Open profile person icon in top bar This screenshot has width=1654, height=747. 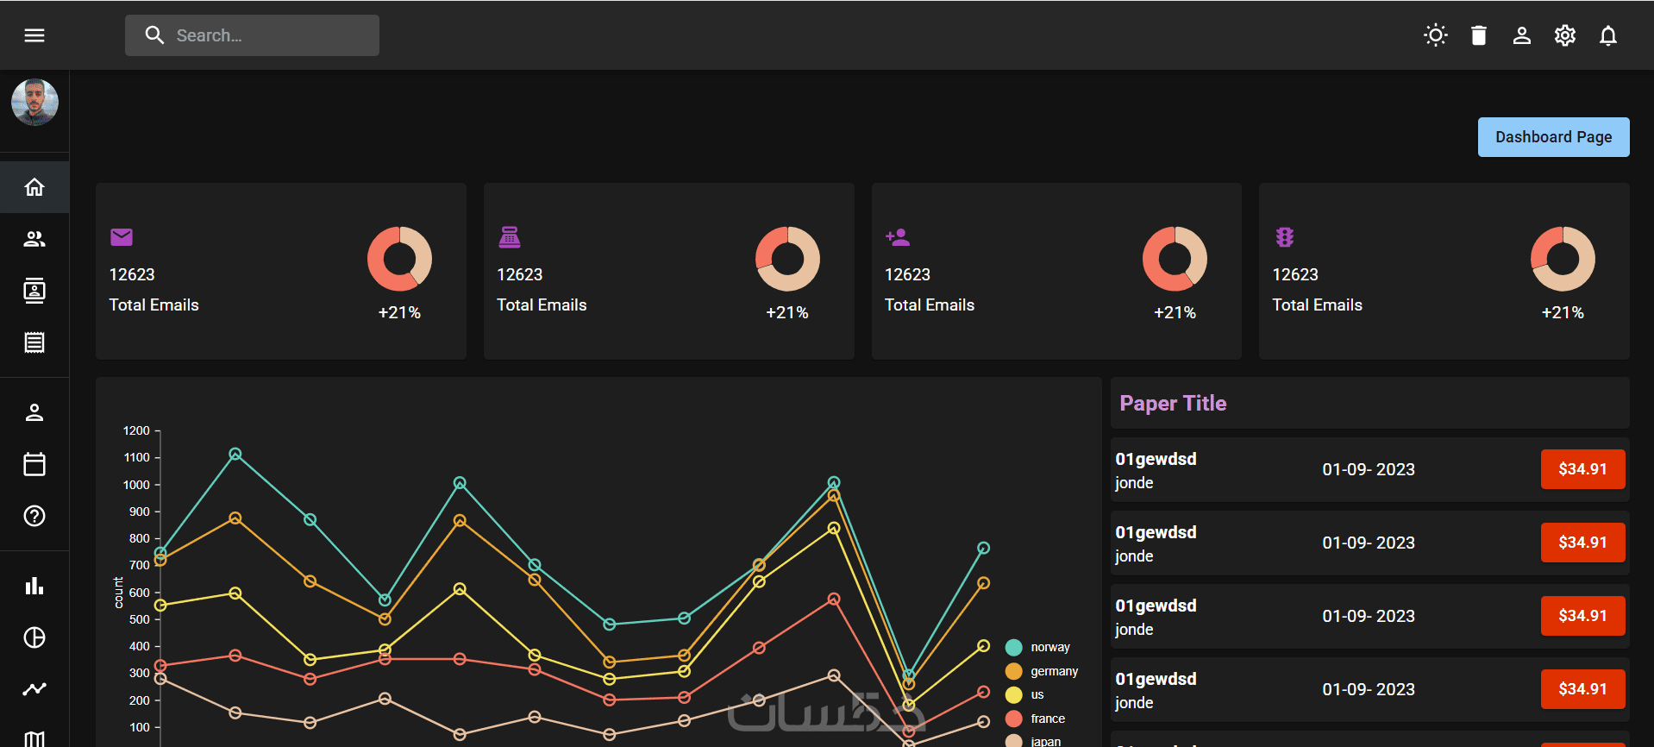pos(1522,35)
